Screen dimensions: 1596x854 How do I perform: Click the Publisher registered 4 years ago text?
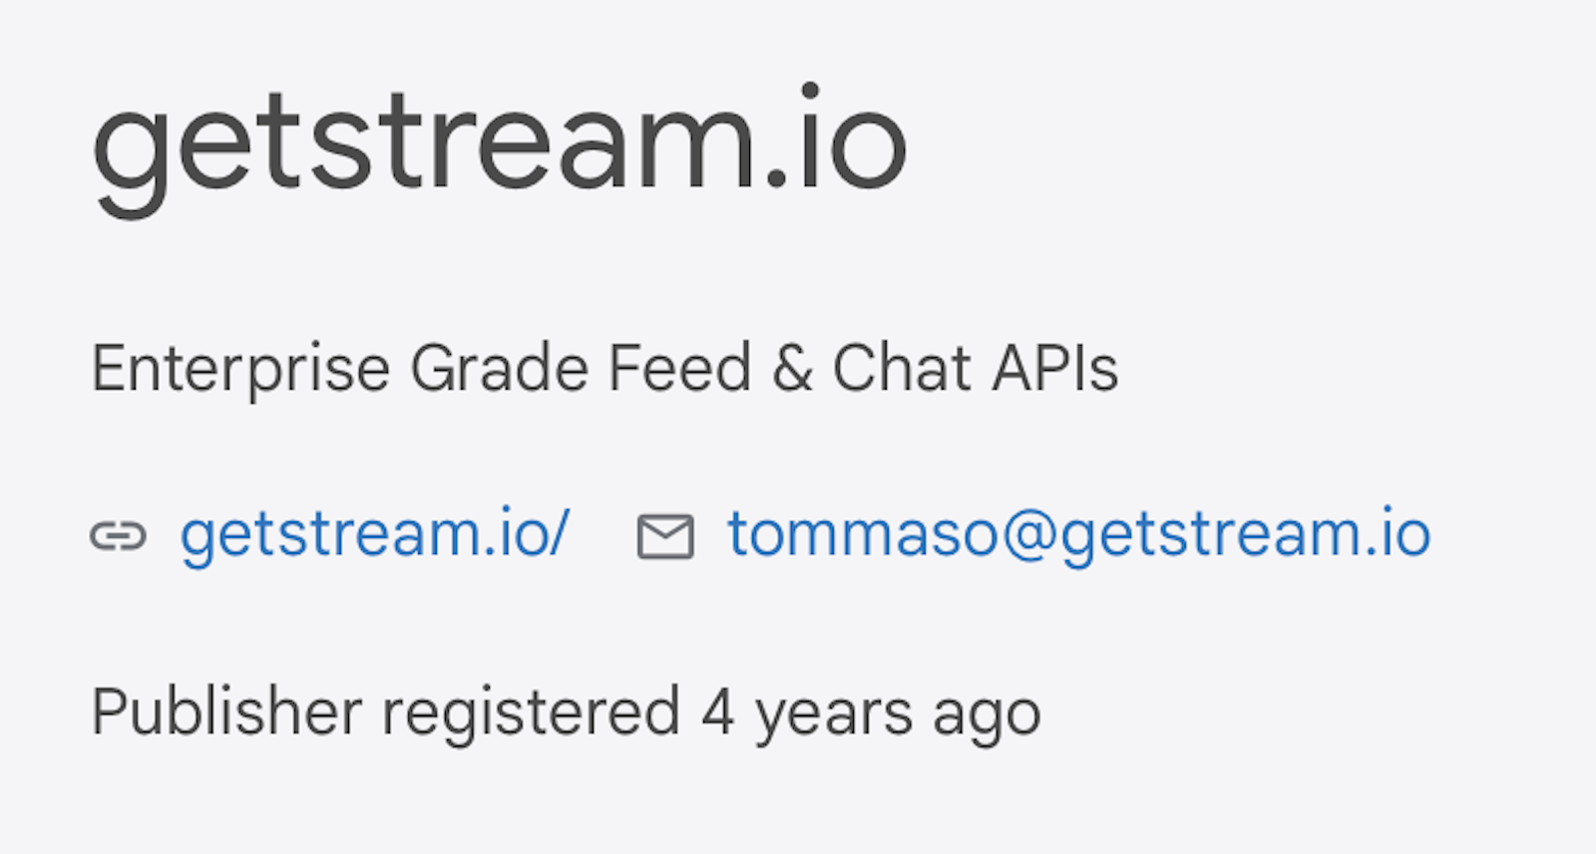[566, 713]
